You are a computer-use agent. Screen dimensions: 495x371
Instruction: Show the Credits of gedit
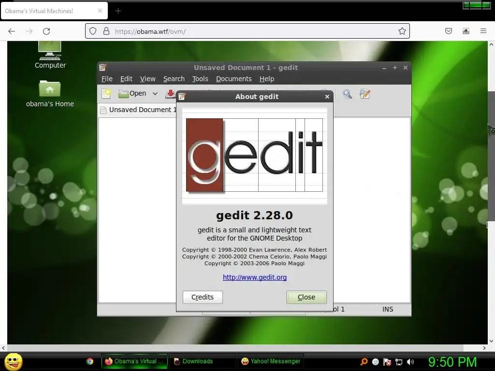[203, 297]
